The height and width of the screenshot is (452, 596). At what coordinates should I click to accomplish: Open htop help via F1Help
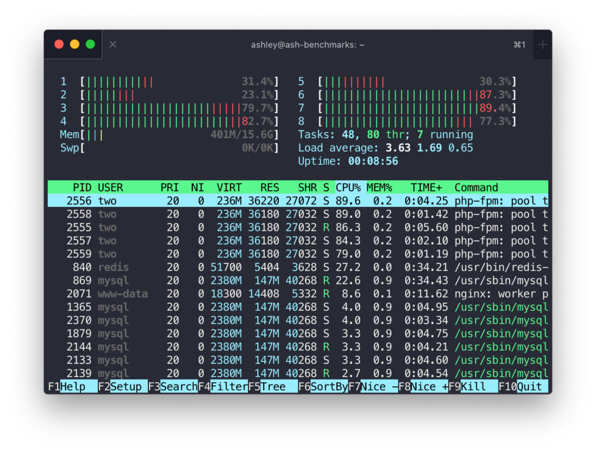tap(65, 386)
